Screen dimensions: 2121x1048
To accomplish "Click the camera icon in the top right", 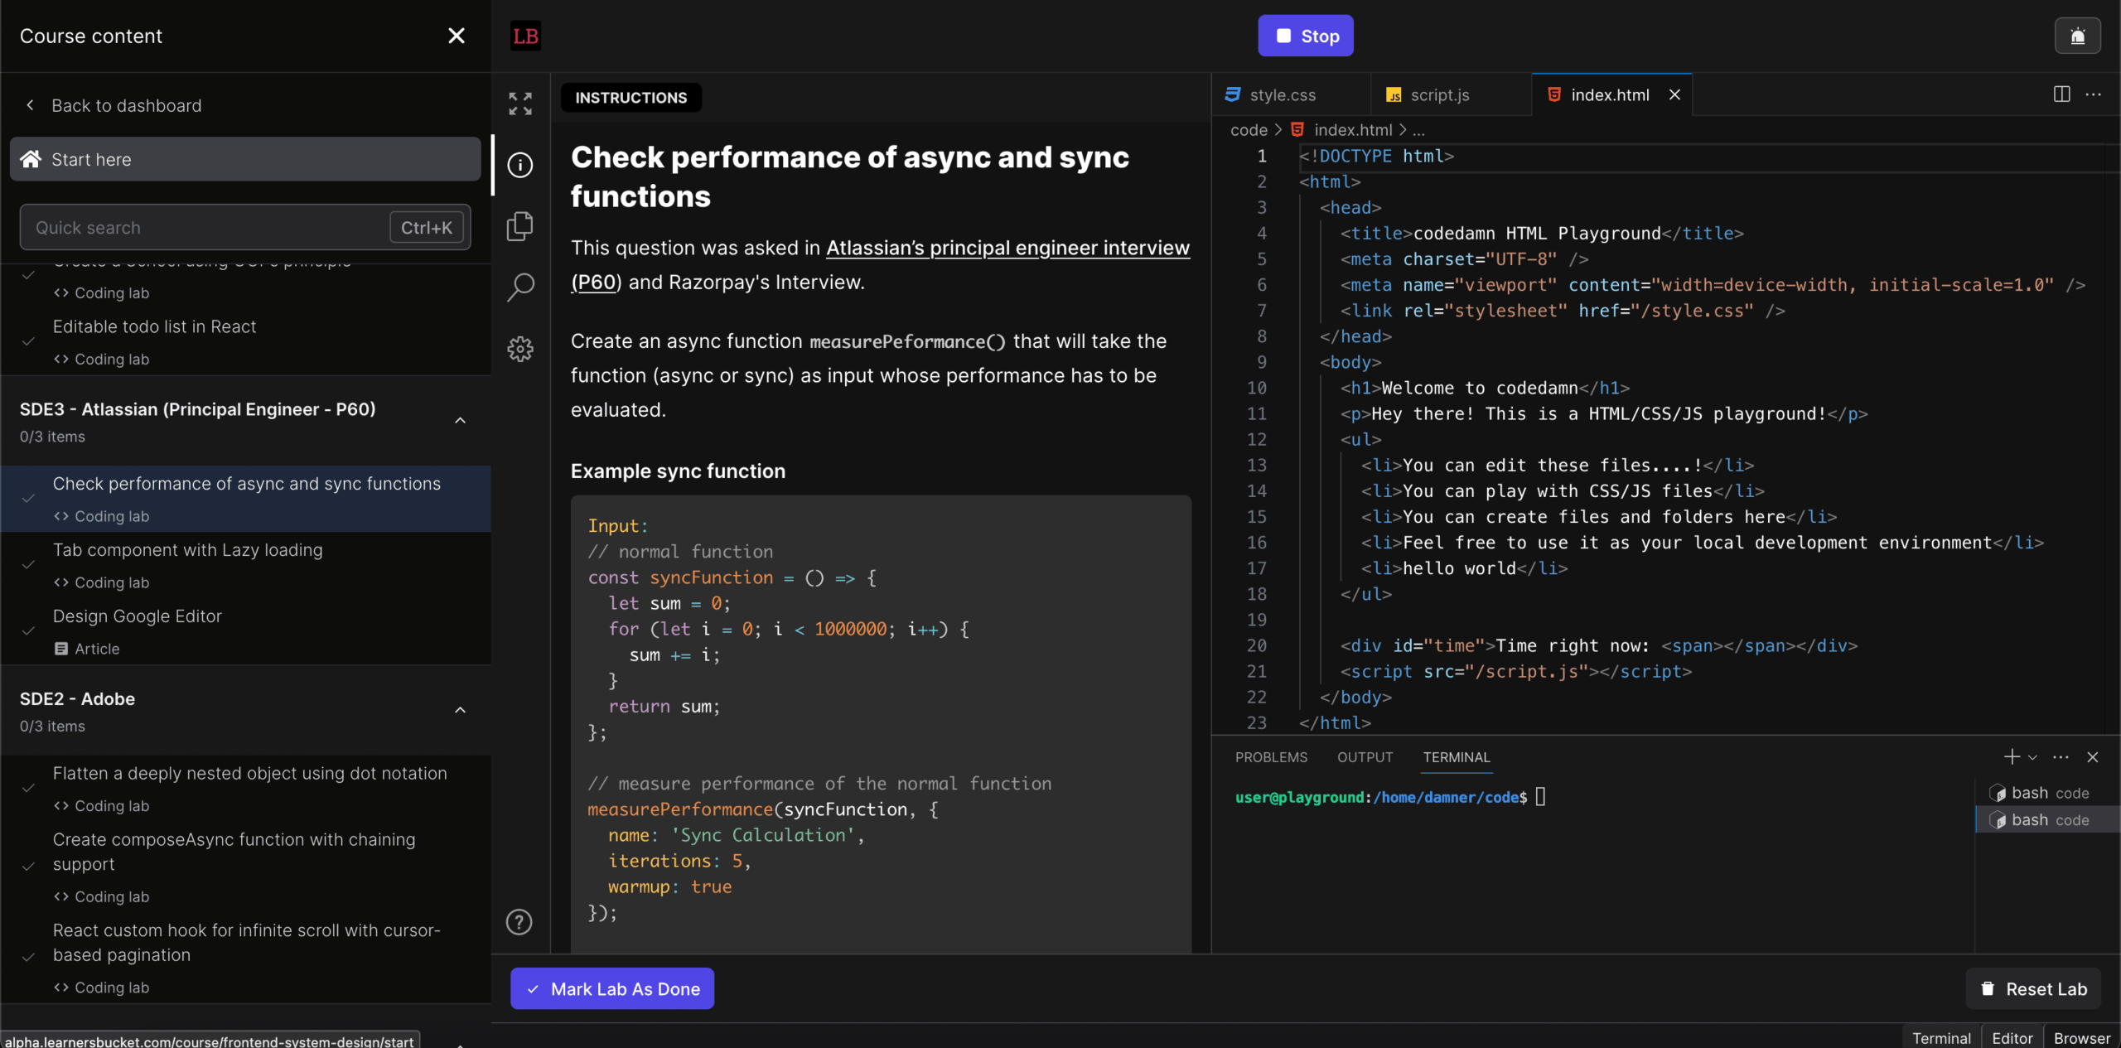I will tap(2078, 35).
